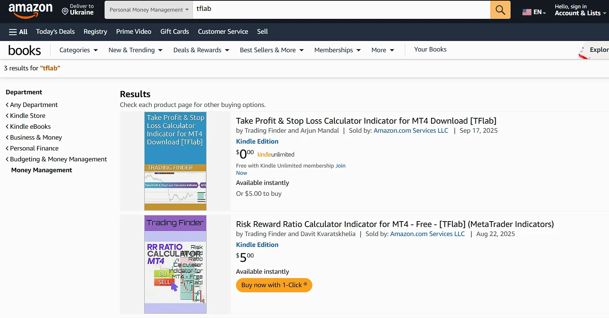Viewport: 609px width, 318px height.
Task: Expand the Categories dropdown
Action: point(78,50)
